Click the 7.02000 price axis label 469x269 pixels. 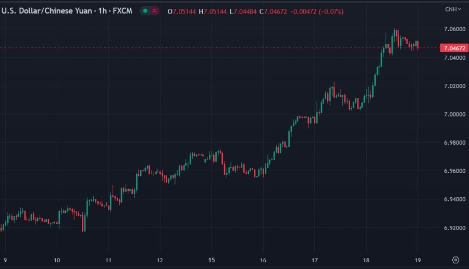tap(454, 86)
